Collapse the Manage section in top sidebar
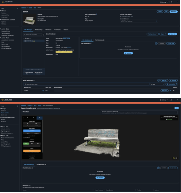The height and width of the screenshot is (193, 181). point(1,11)
